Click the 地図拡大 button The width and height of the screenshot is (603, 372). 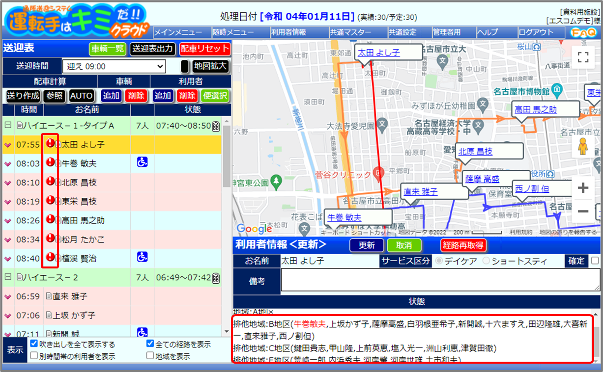click(210, 66)
